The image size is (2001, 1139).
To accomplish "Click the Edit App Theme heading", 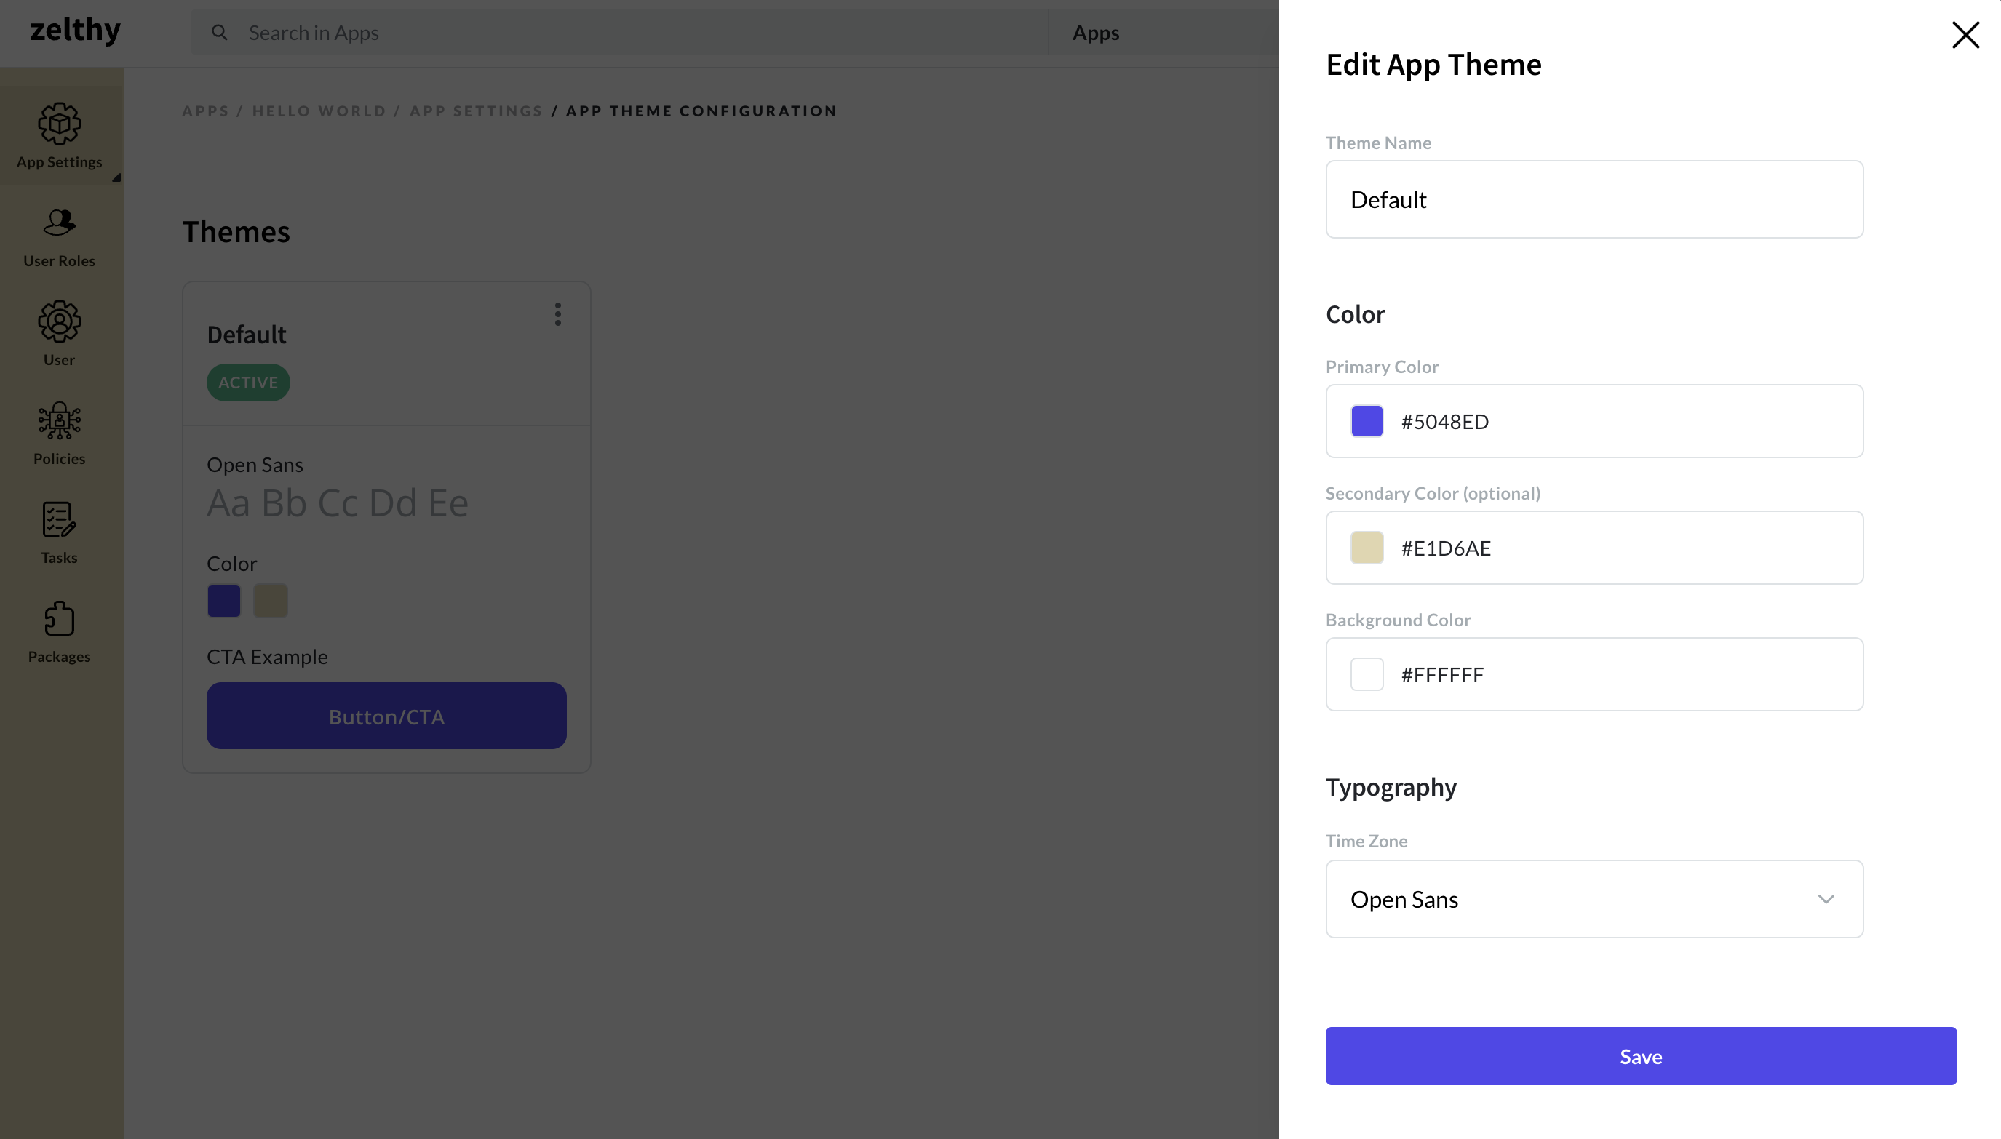I will (x=1433, y=64).
